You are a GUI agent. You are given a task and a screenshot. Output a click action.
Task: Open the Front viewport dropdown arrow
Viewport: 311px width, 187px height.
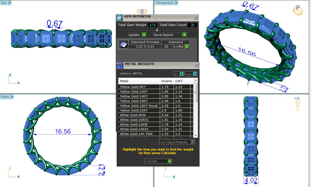12,97
